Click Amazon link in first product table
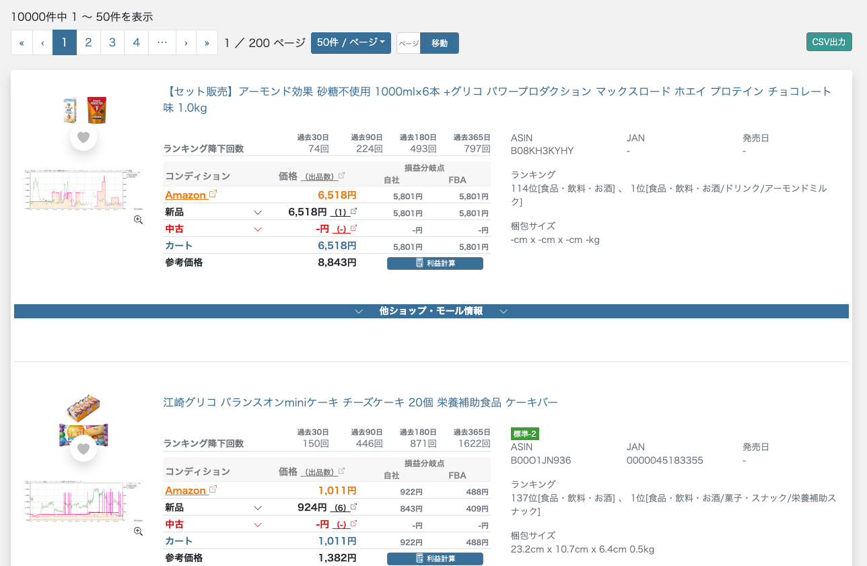The image size is (867, 566). [x=185, y=195]
